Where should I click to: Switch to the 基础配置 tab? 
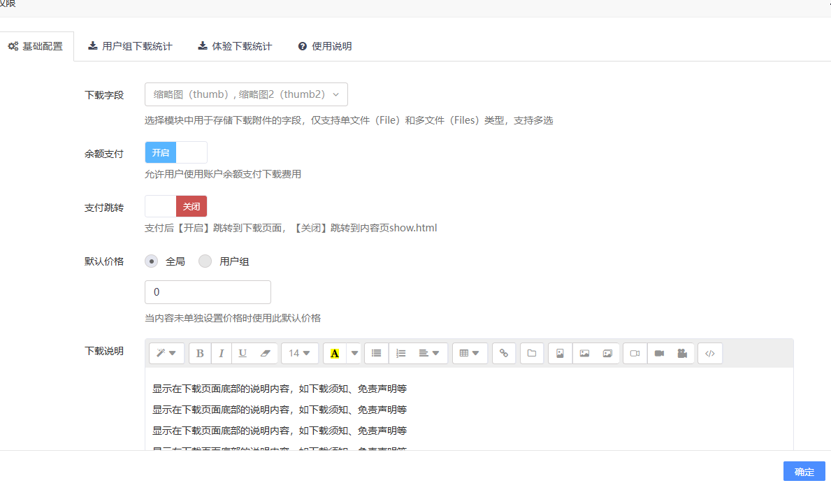(36, 47)
